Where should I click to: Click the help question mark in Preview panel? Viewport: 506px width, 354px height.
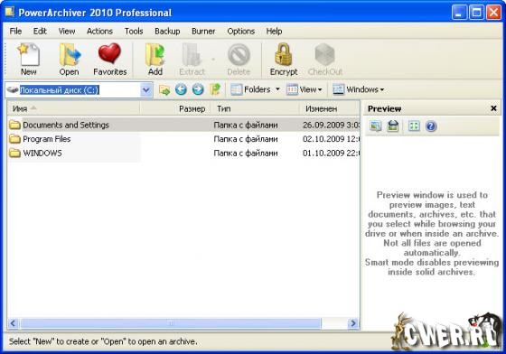click(431, 126)
